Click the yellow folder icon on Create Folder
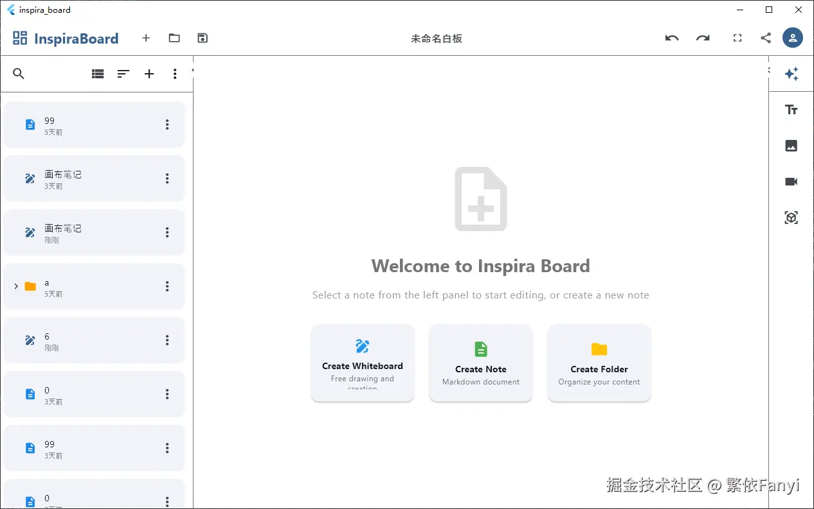Image resolution: width=814 pixels, height=509 pixels. click(599, 349)
